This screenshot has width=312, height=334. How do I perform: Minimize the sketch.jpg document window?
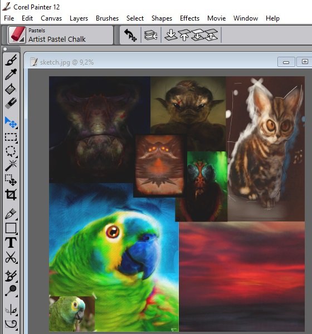[286, 62]
